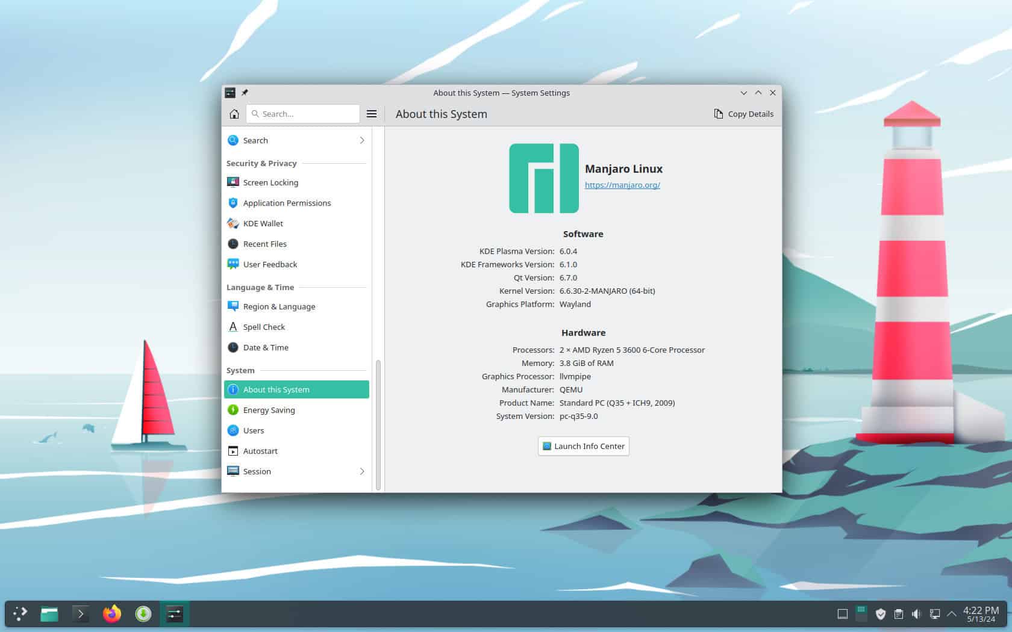This screenshot has width=1012, height=632.
Task: Open Screen Locking settings
Action: coord(270,182)
